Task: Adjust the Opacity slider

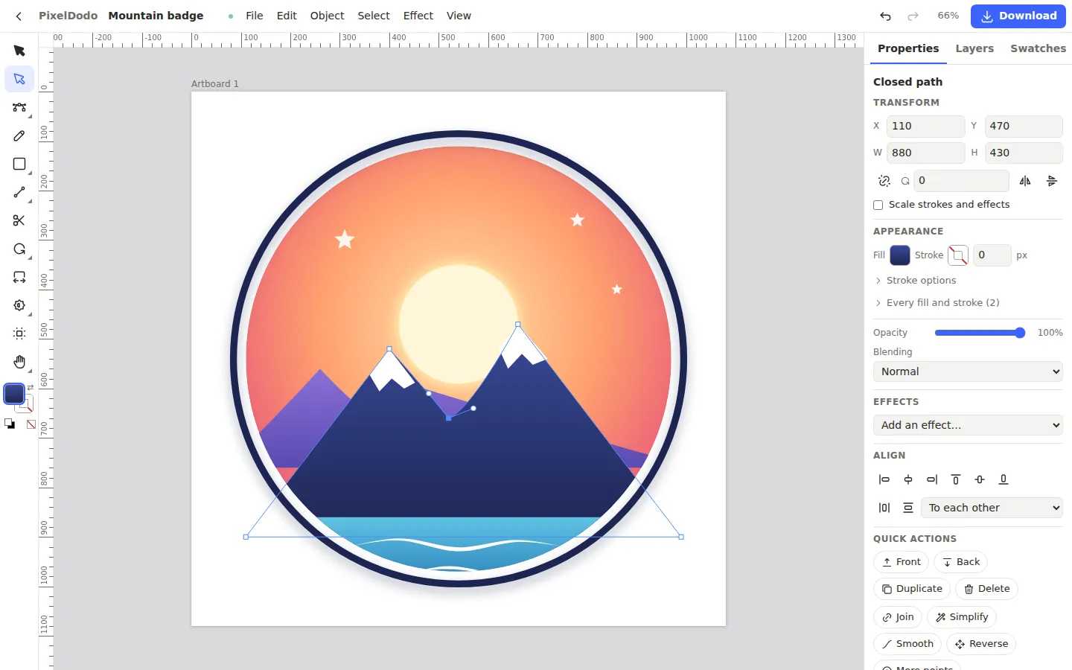Action: (x=980, y=333)
